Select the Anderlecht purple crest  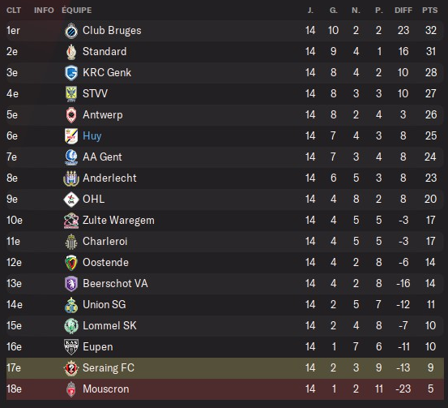click(x=70, y=178)
